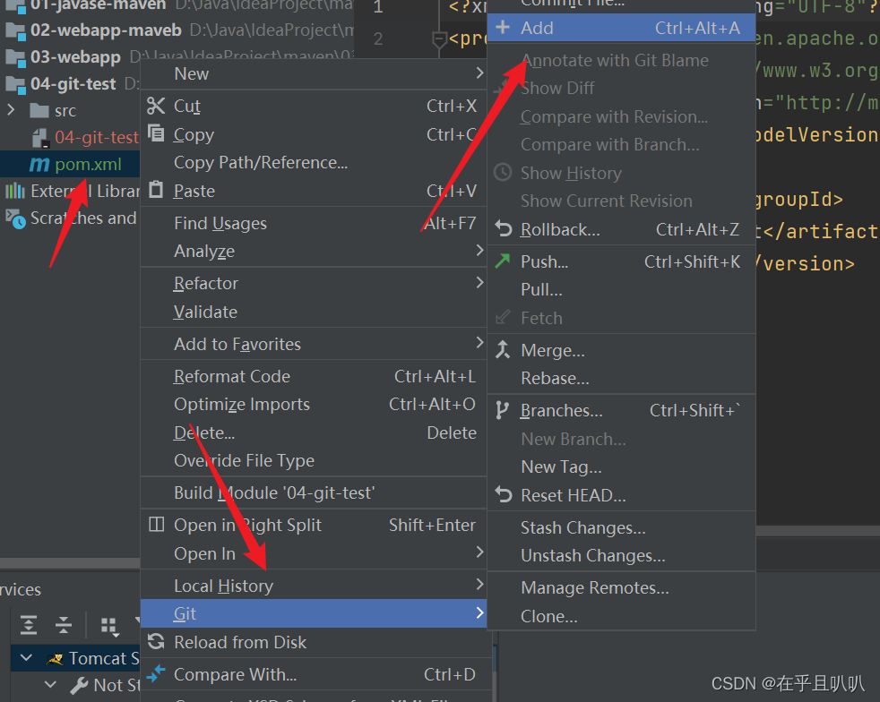Image resolution: width=880 pixels, height=702 pixels.
Task: Click the Group By services icon
Action: click(x=109, y=626)
